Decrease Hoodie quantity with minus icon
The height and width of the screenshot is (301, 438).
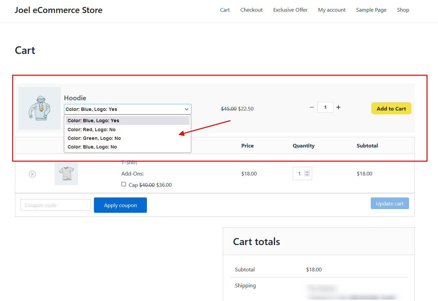coord(312,107)
